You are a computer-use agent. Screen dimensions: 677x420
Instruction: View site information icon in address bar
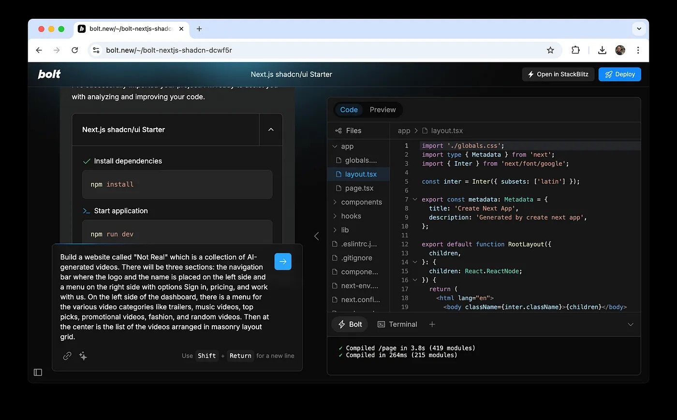pos(96,50)
